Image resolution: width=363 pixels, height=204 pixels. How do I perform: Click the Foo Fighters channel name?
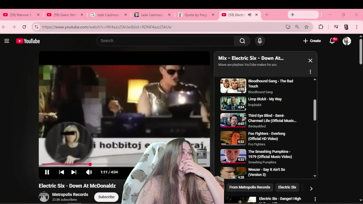[x=256, y=144]
